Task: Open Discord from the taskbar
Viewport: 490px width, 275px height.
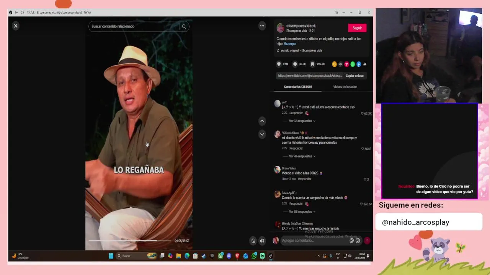Action: pyautogui.click(x=229, y=256)
